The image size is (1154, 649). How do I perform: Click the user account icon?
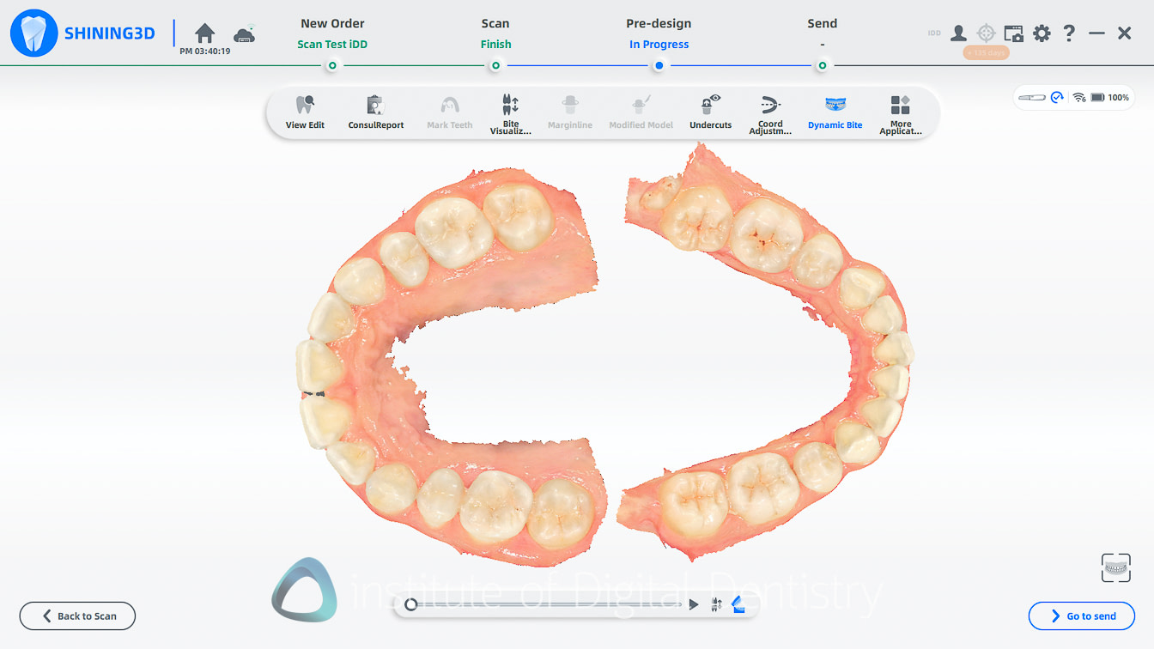[958, 33]
